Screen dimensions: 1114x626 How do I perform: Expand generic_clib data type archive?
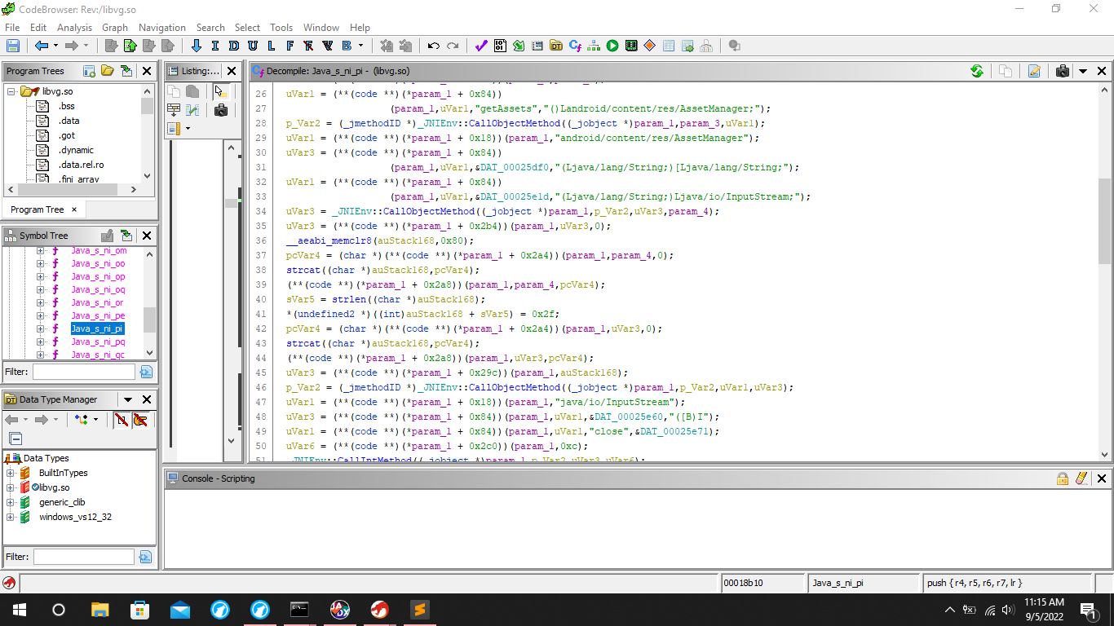coord(11,502)
